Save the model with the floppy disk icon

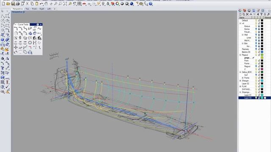pos(13,4)
